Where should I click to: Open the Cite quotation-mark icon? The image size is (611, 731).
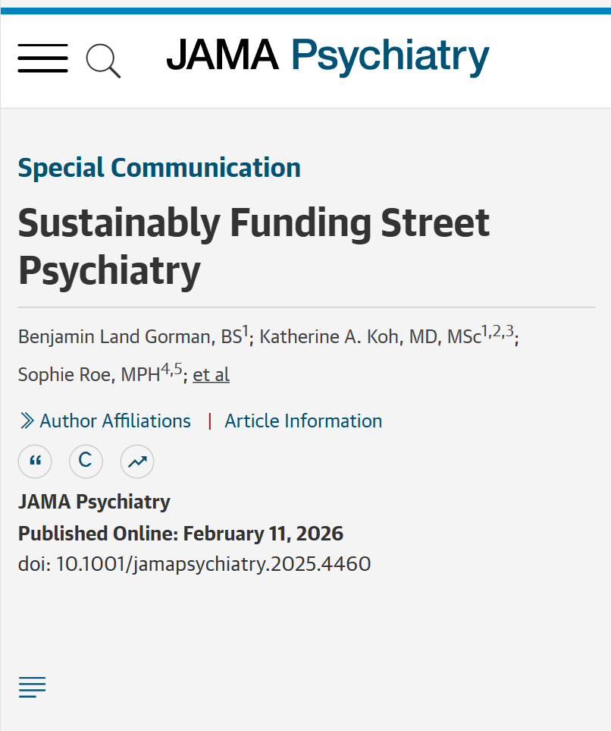pyautogui.click(x=35, y=461)
